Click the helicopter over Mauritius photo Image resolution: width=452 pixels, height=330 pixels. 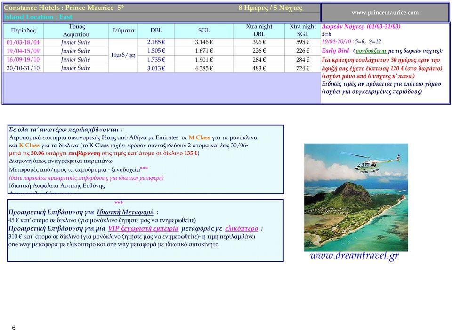(356, 197)
